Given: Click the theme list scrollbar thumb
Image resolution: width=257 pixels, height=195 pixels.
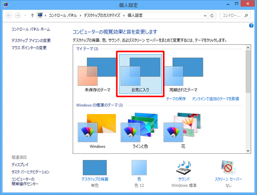Looking at the screenshot, I should point(248,72).
